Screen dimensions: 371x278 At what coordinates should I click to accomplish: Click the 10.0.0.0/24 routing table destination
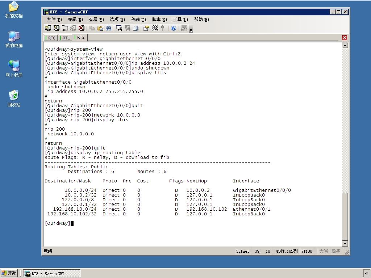(80, 190)
